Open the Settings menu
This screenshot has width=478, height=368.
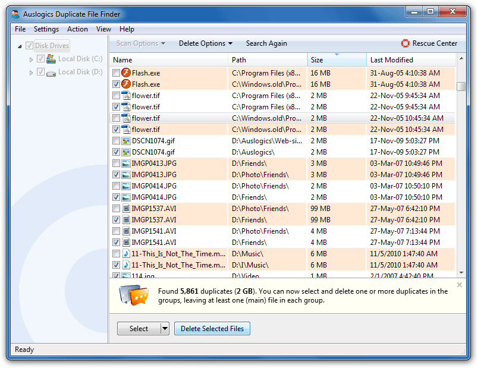pos(46,29)
